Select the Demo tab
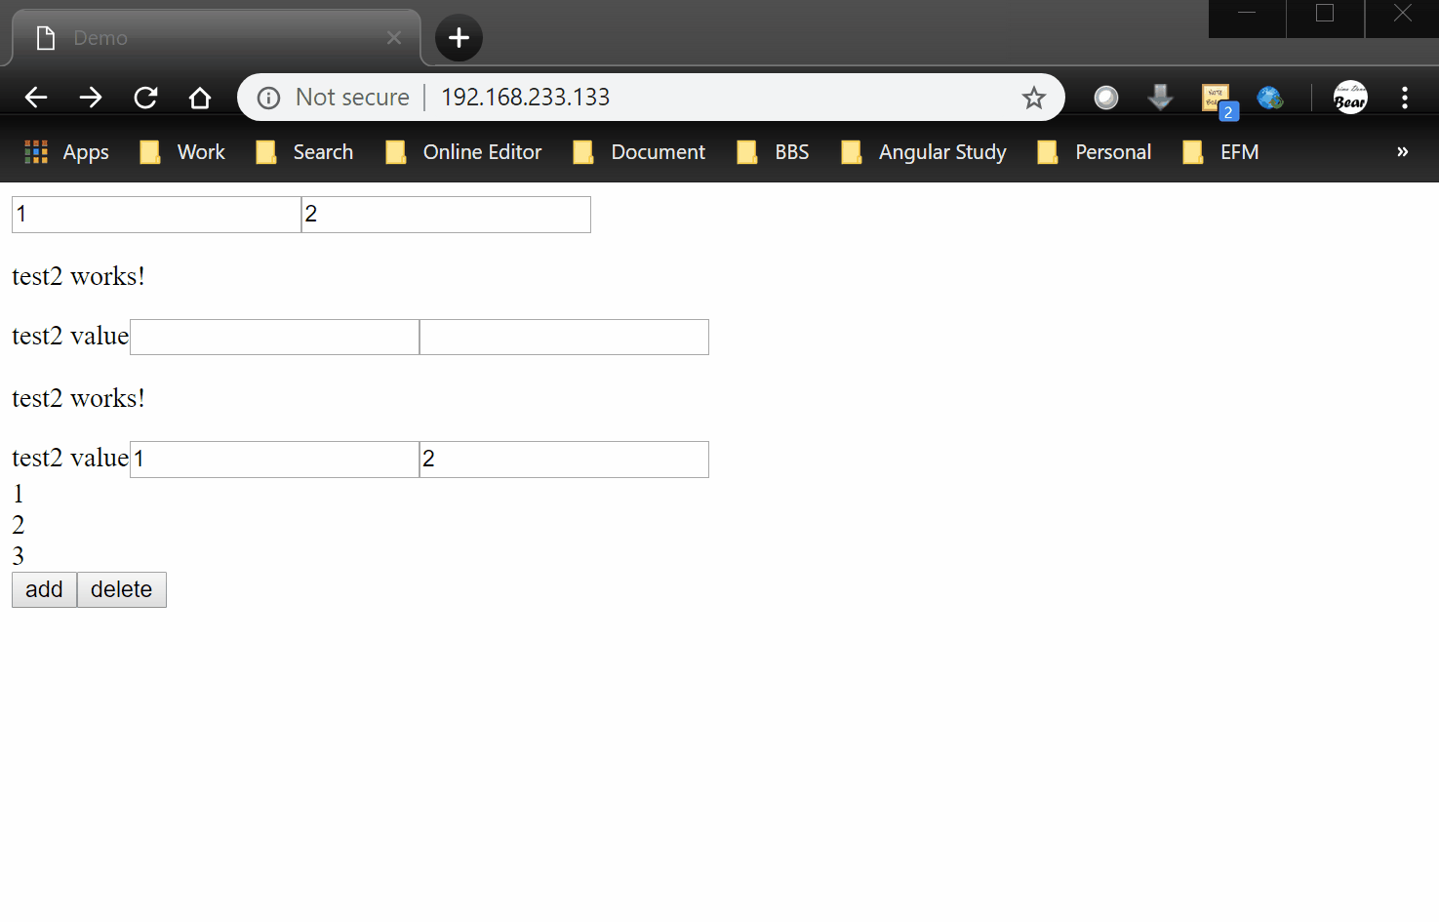1439x922 pixels. [217, 38]
